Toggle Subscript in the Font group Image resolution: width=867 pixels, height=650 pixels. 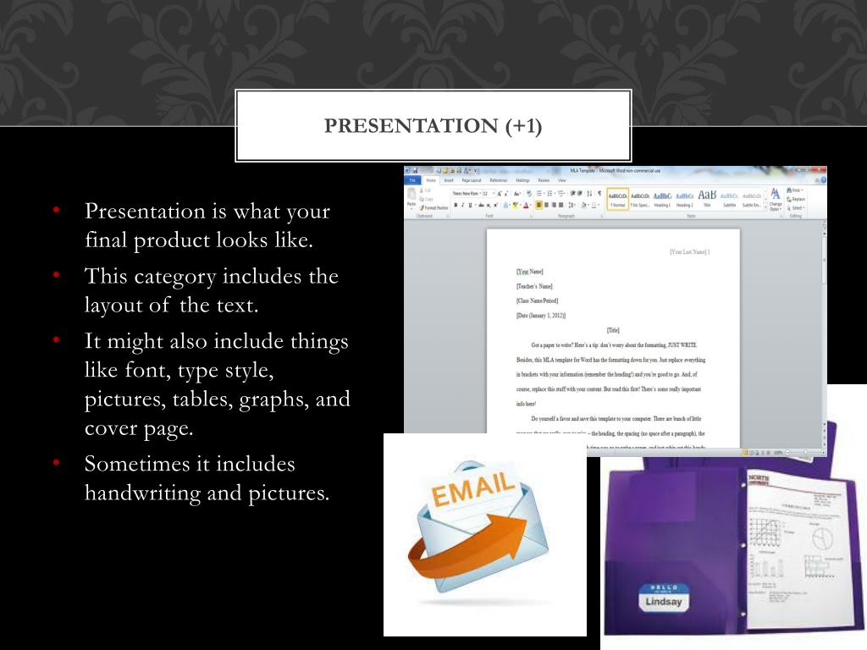pos(489,205)
